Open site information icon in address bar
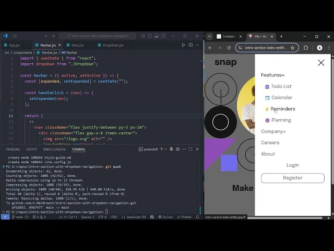 (x=240, y=48)
